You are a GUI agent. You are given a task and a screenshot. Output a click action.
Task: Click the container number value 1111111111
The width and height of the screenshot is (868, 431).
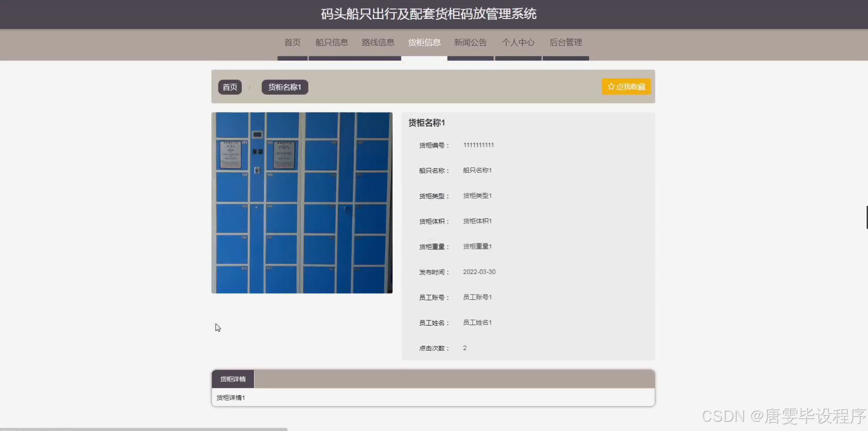479,145
